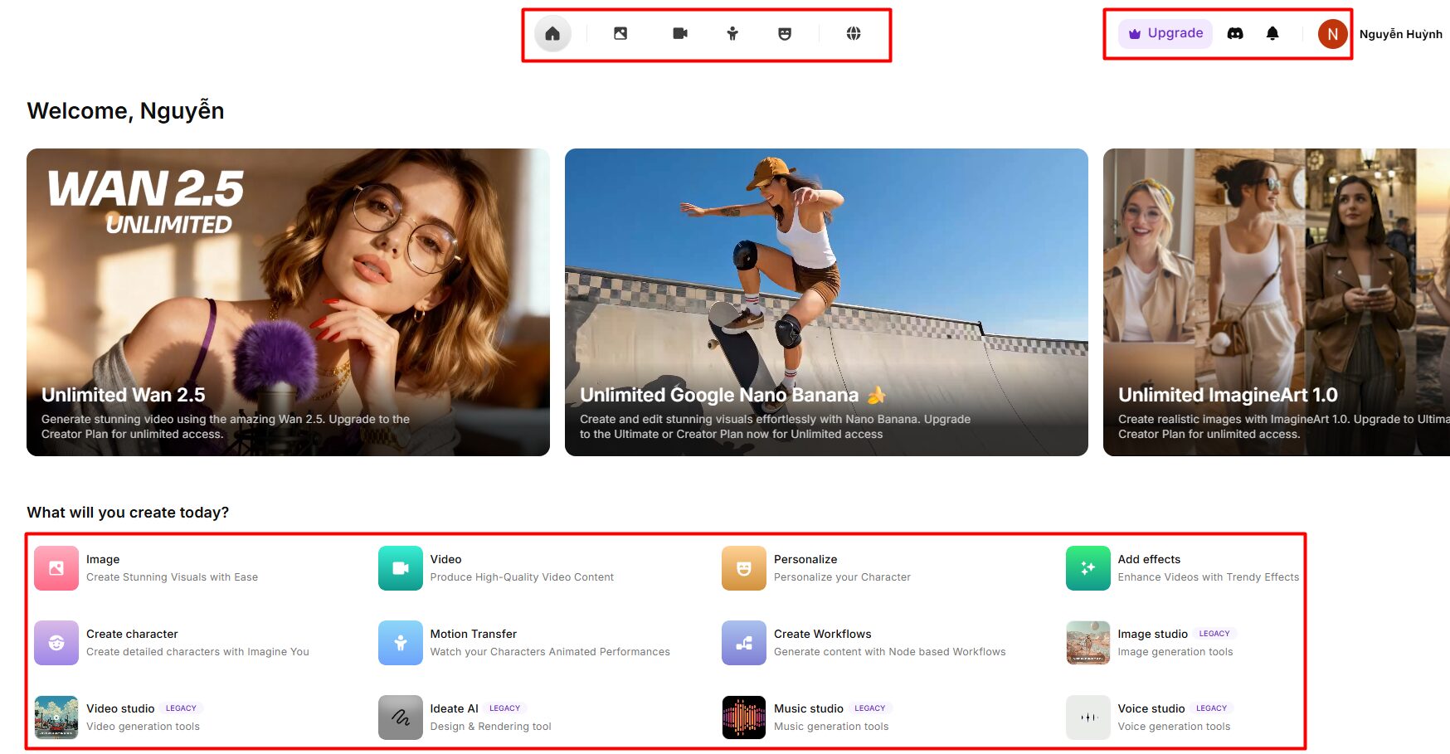The width and height of the screenshot is (1450, 754).
Task: Open the Discord icon link
Action: click(1235, 34)
